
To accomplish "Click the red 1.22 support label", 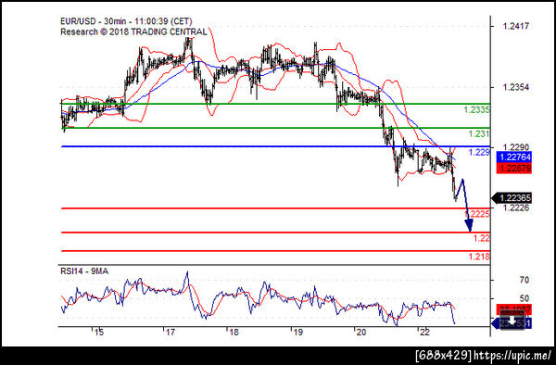I will coord(482,238).
